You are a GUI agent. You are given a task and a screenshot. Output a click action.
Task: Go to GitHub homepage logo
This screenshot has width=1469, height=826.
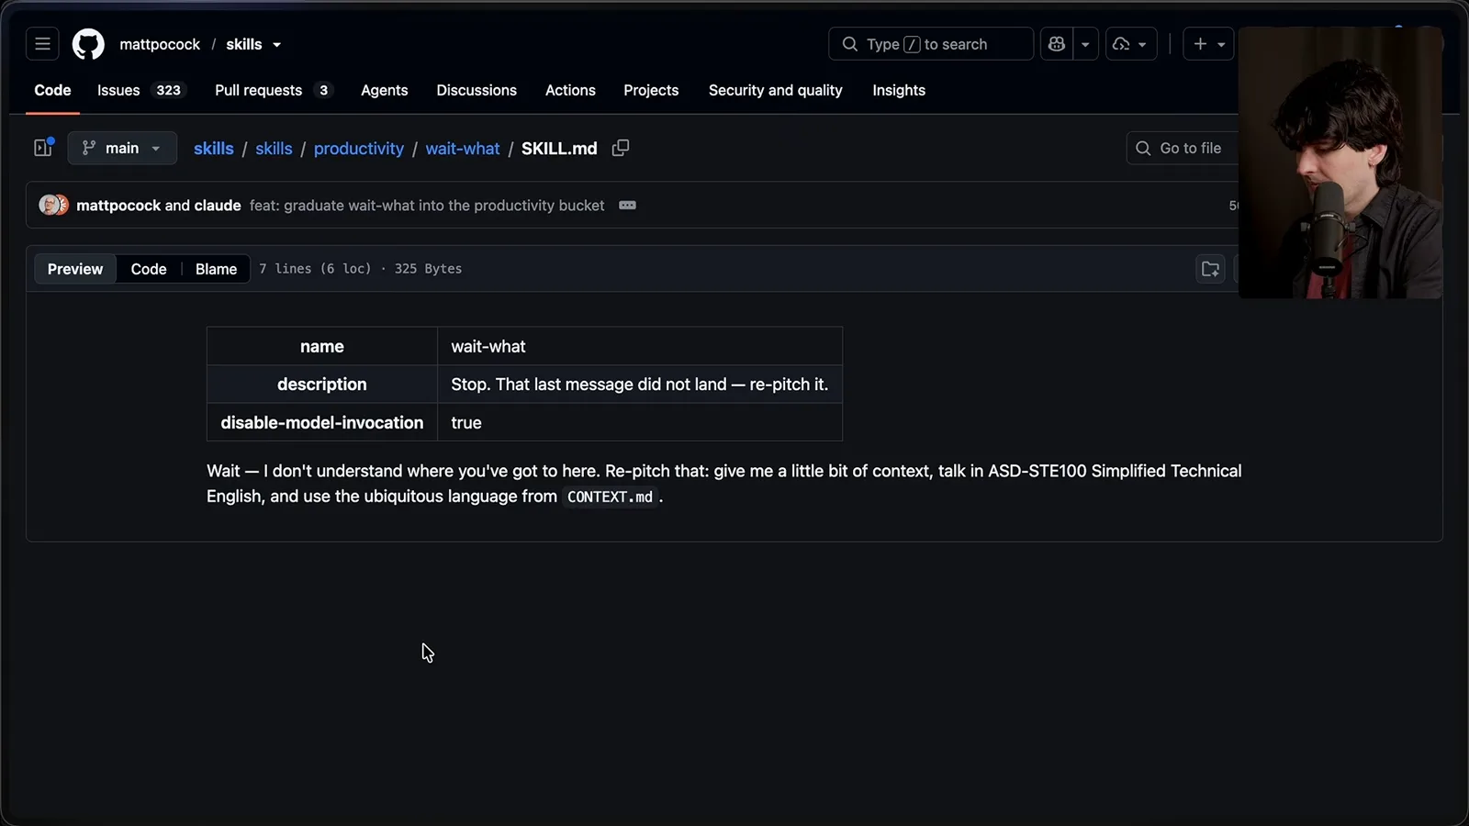88,44
